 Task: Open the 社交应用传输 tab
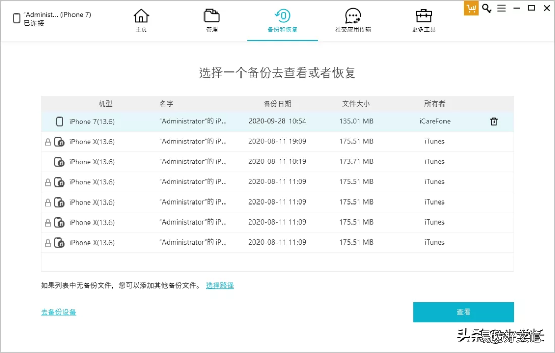tap(353, 21)
